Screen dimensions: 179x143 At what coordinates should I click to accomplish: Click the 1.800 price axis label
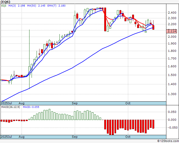[x=172, y=51]
